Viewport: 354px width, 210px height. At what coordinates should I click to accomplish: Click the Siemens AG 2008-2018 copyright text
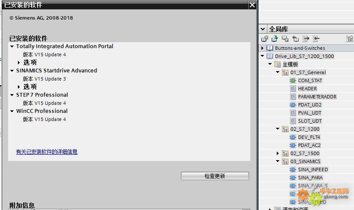pos(41,18)
